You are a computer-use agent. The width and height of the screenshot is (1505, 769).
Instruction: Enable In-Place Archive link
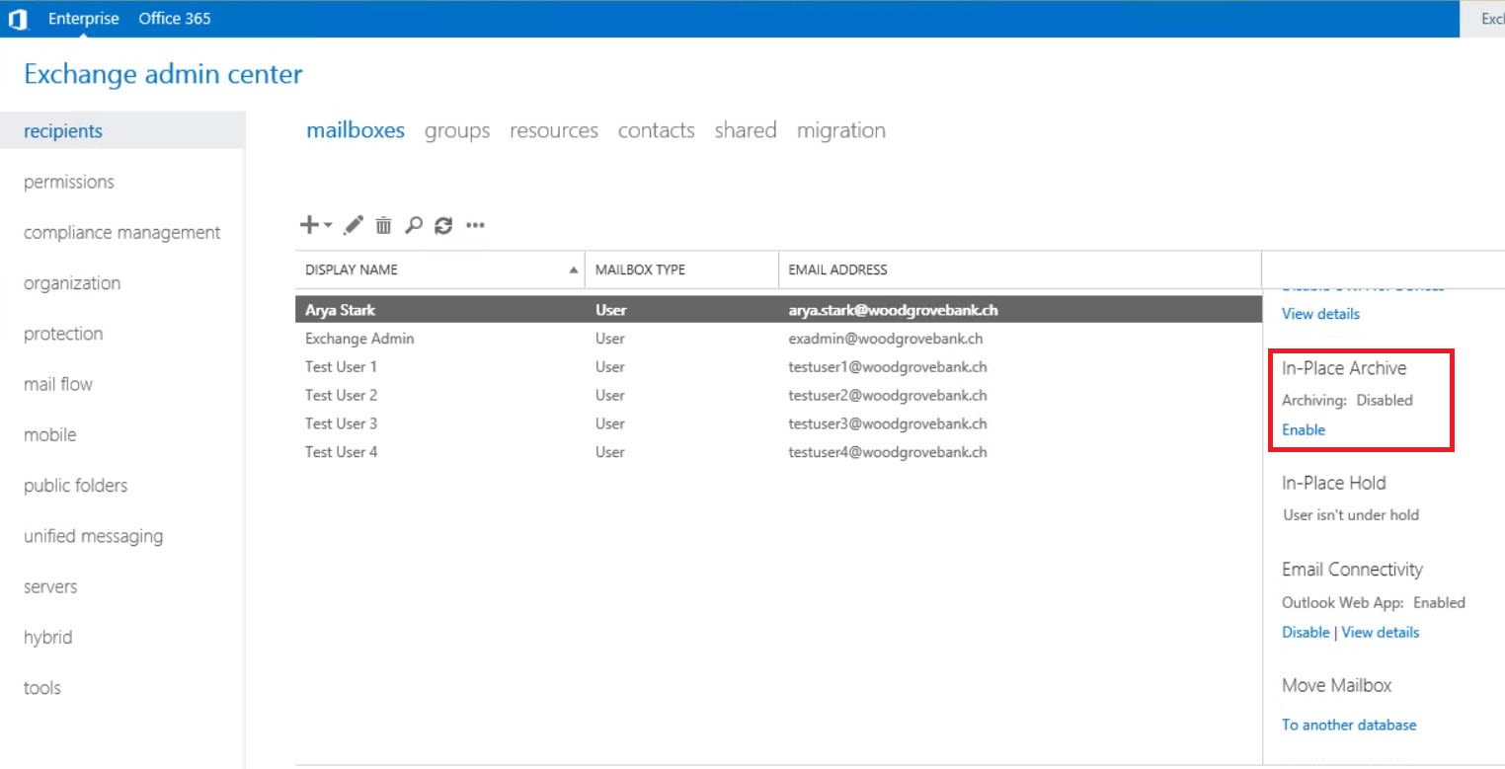1304,429
